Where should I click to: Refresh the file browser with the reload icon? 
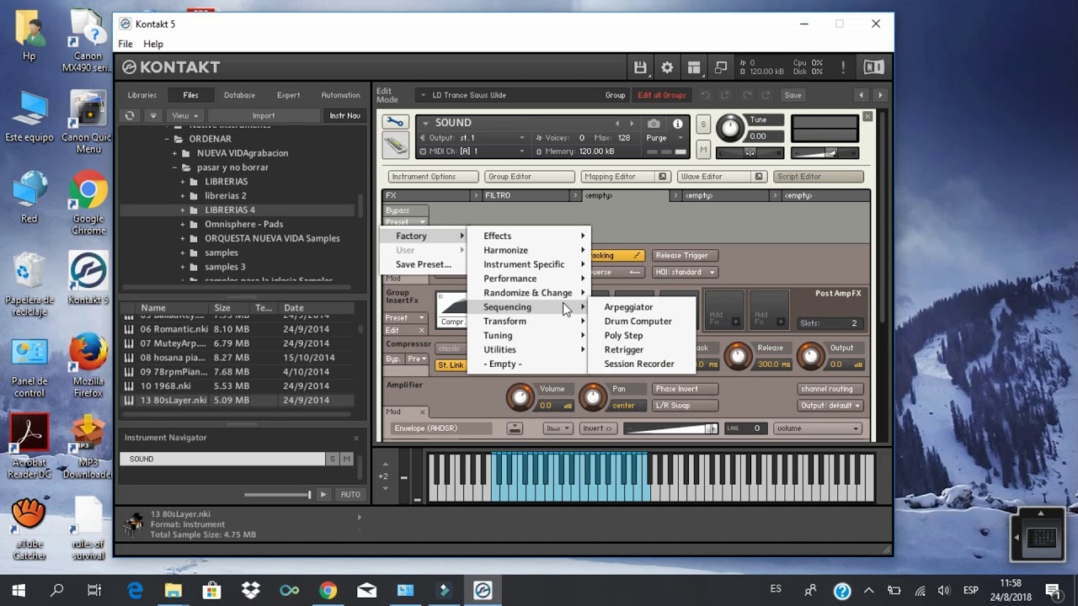[x=130, y=115]
